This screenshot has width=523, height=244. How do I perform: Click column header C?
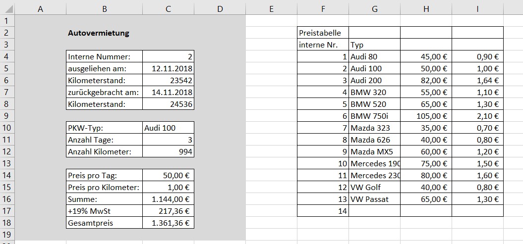point(168,8)
